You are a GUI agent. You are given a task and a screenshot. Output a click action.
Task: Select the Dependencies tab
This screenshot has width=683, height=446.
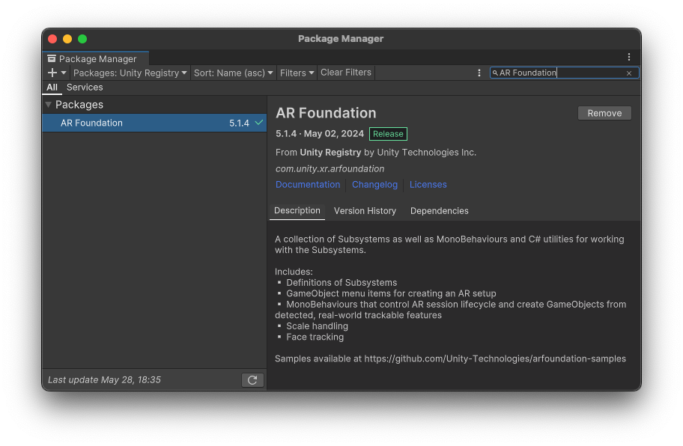coord(439,210)
